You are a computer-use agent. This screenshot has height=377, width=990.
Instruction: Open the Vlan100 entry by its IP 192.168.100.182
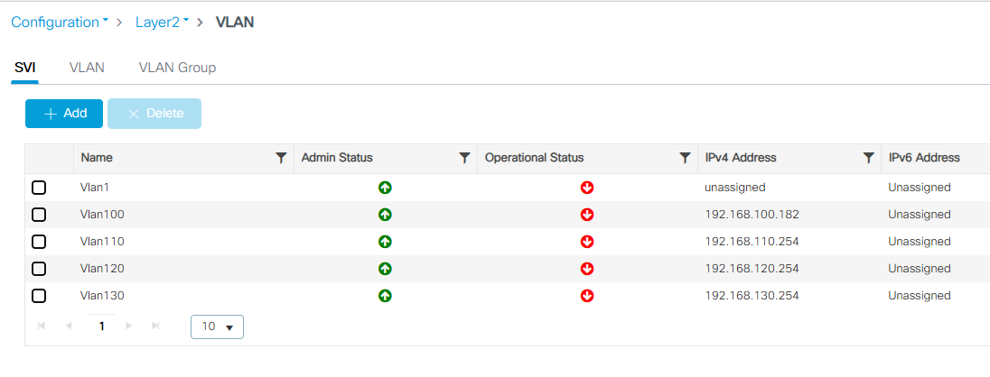pyautogui.click(x=752, y=215)
